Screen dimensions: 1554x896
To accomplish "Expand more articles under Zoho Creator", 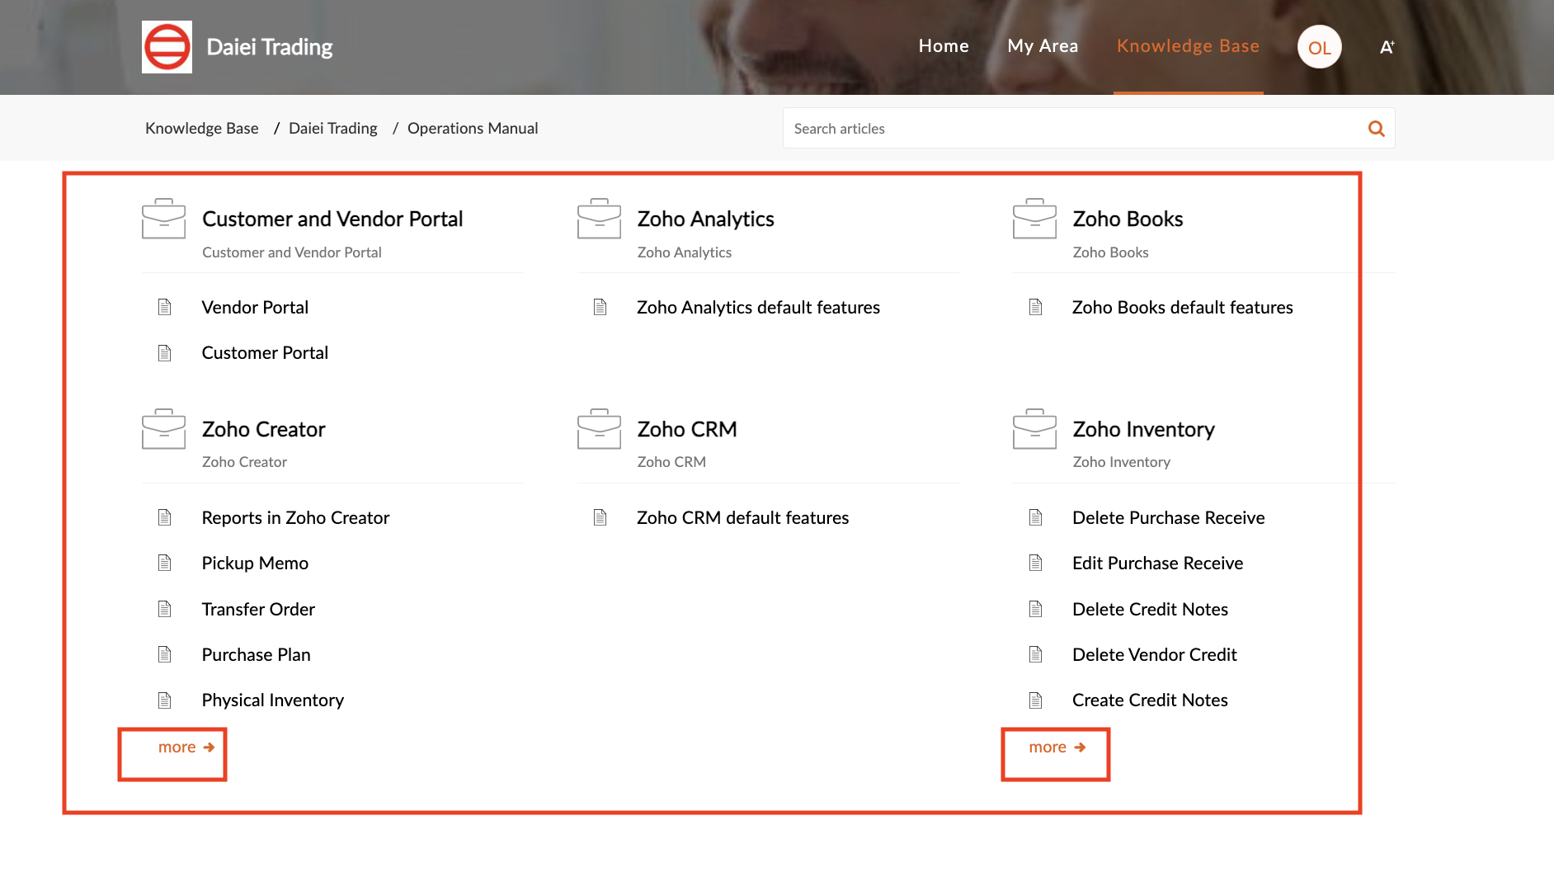I will click(186, 747).
